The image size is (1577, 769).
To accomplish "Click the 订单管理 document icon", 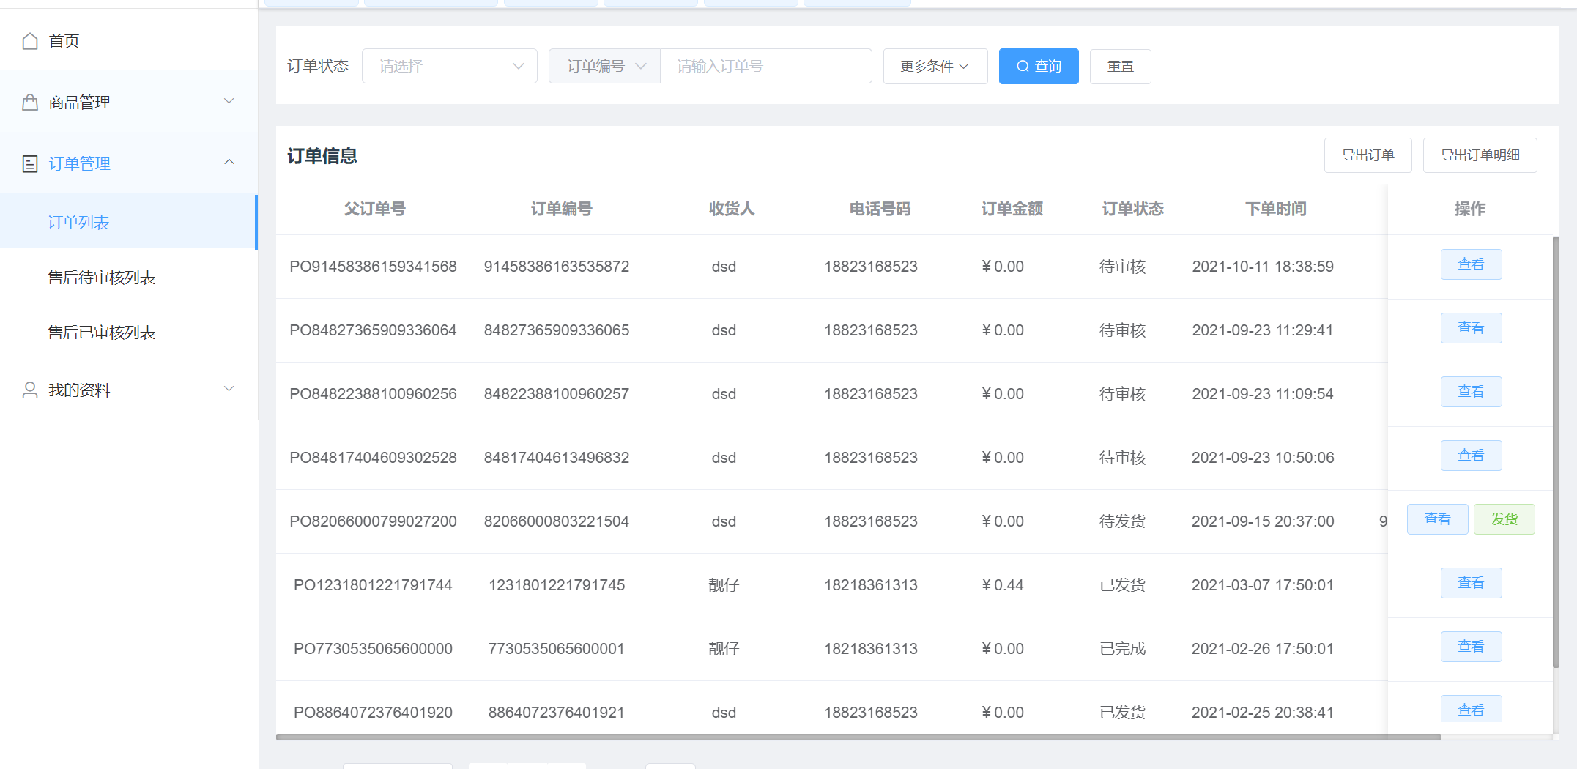I will pos(30,163).
